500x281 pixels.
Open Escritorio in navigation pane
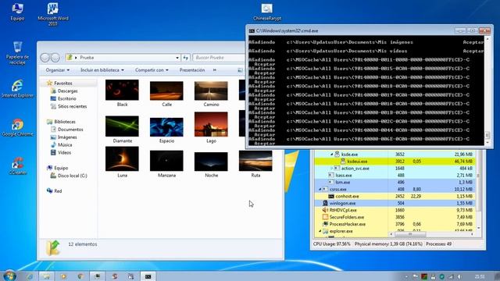pos(67,99)
